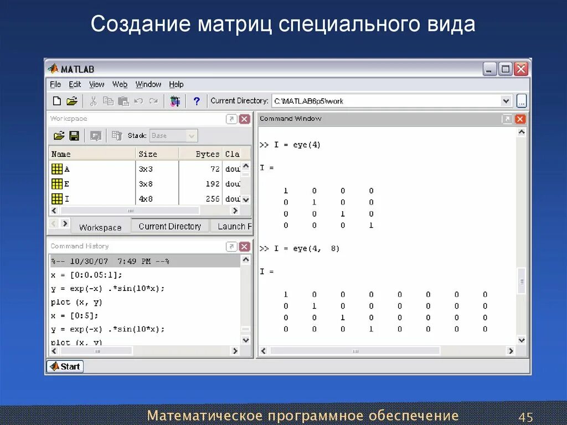Save workspace using the disk icon
This screenshot has height=425, width=567.
(74, 135)
